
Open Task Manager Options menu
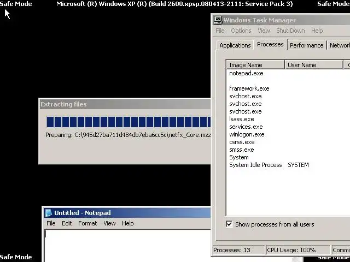tap(241, 31)
